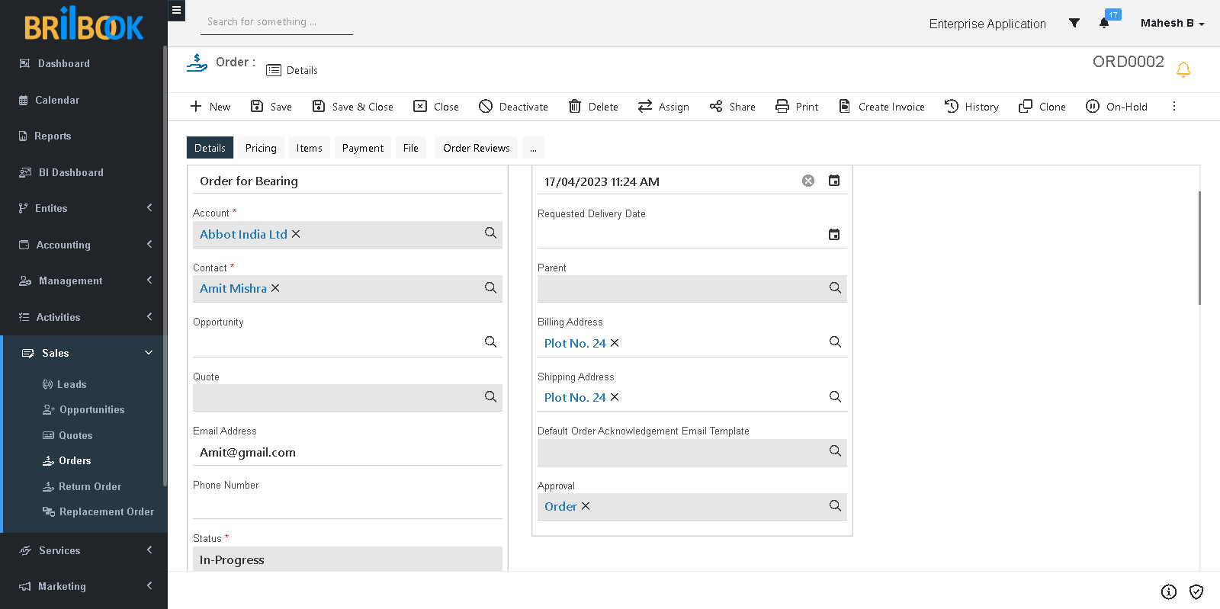
Task: Click the filter funnel icon
Action: (x=1074, y=23)
